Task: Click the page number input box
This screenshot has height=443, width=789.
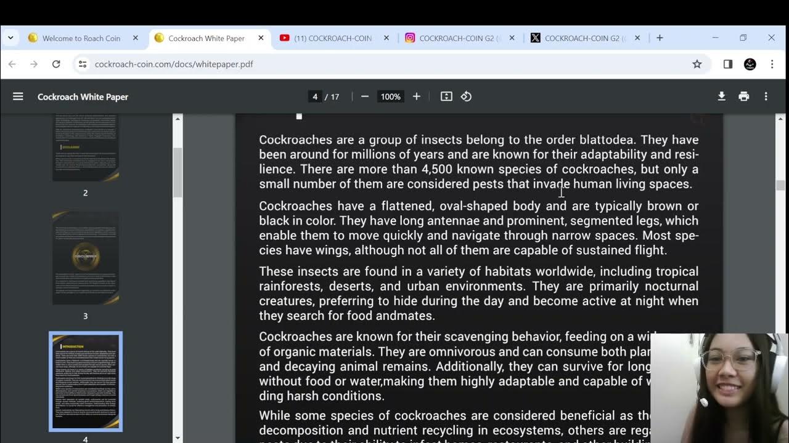Action: pyautogui.click(x=315, y=97)
